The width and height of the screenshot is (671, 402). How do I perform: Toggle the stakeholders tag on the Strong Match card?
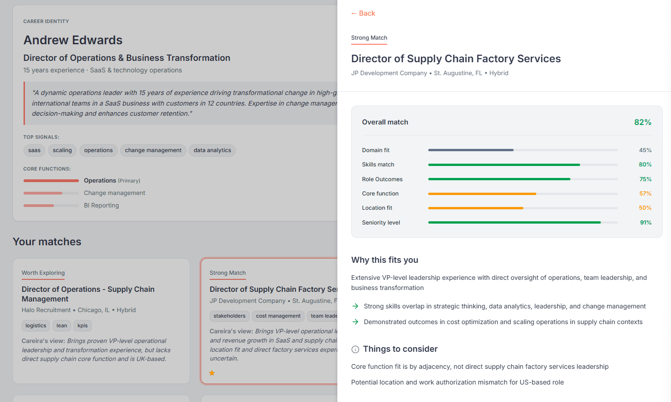point(229,316)
